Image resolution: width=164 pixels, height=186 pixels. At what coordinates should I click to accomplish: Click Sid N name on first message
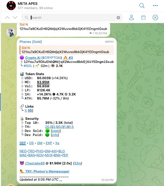coord(24,25)
